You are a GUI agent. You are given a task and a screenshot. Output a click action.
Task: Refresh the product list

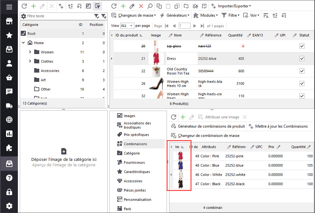(x=114, y=6)
